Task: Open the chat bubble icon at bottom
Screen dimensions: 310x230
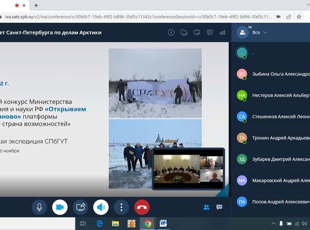Action: pos(219,207)
